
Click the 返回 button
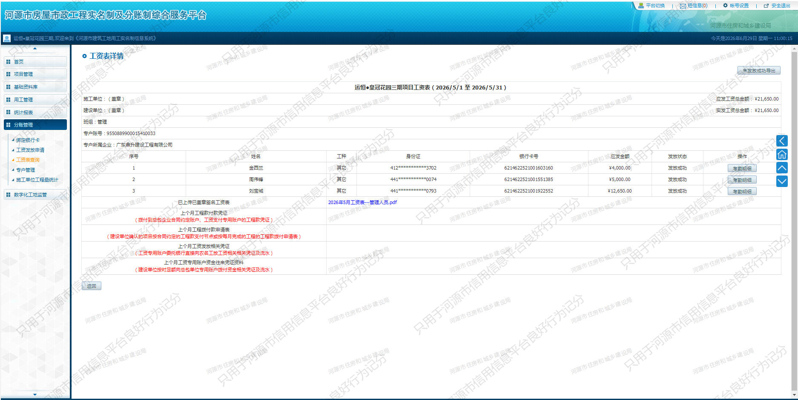tap(92, 286)
